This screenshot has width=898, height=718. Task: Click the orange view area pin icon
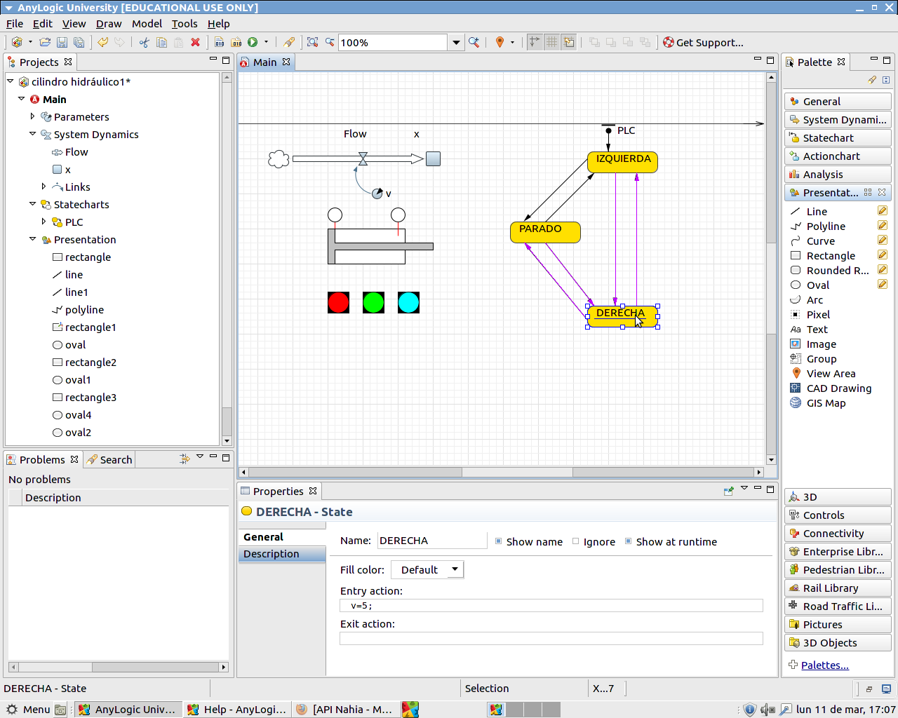[x=500, y=42]
